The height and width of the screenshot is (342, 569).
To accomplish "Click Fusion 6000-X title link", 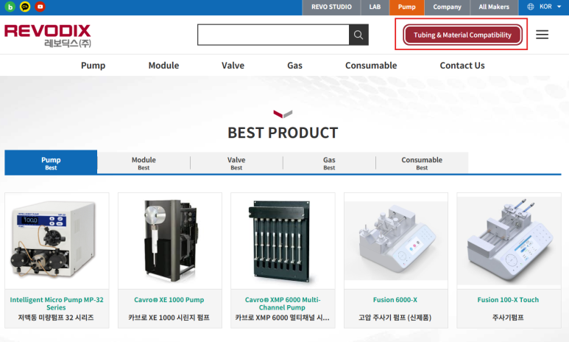I will (395, 300).
